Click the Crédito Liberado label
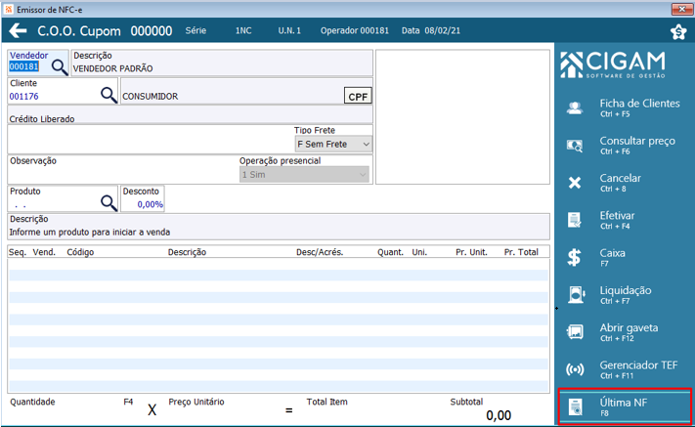 [x=42, y=118]
